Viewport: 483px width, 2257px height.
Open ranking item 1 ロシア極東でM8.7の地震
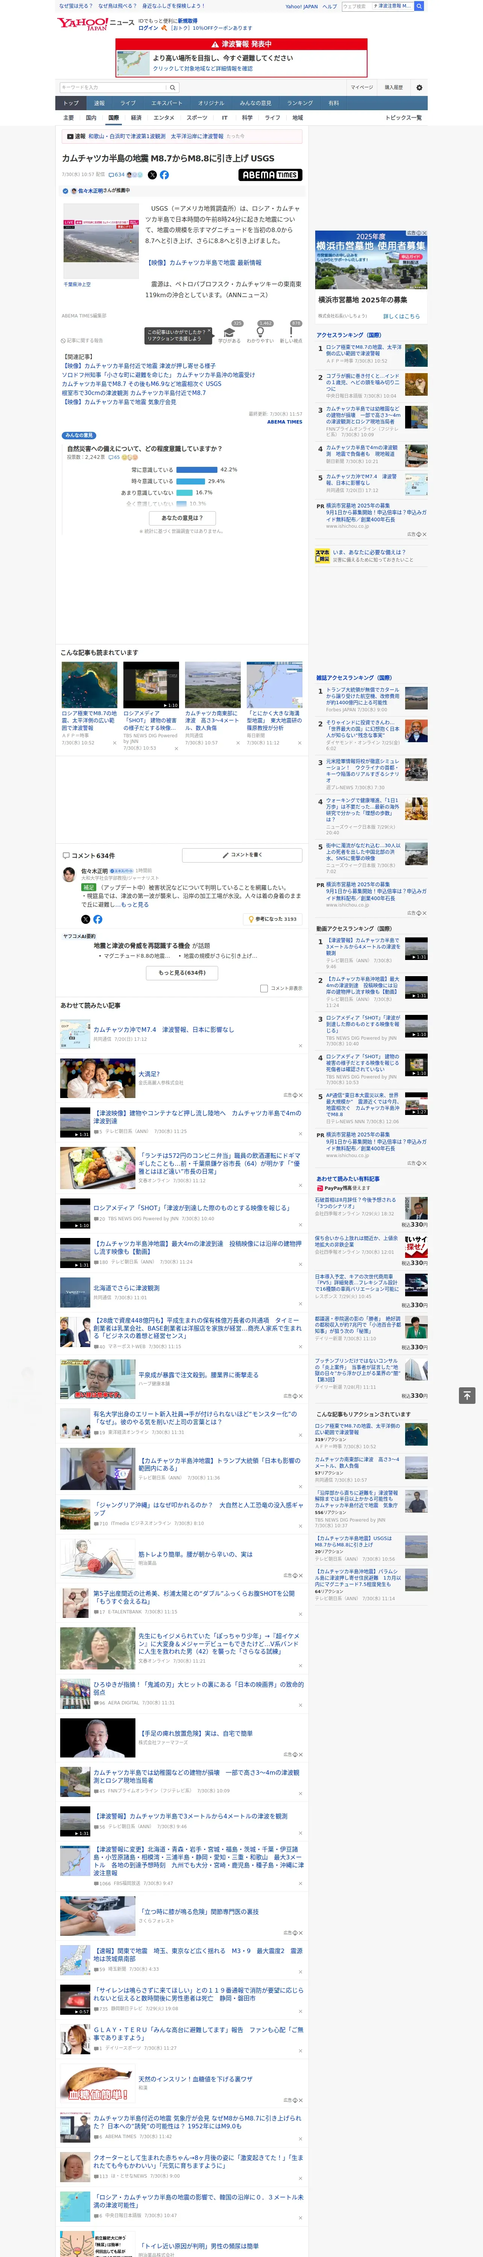[x=363, y=351]
